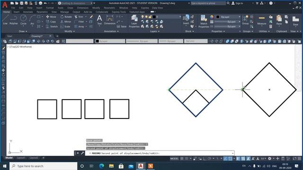The image size is (303, 170).
Task: Click the Copy tool
Action: coord(51,22)
